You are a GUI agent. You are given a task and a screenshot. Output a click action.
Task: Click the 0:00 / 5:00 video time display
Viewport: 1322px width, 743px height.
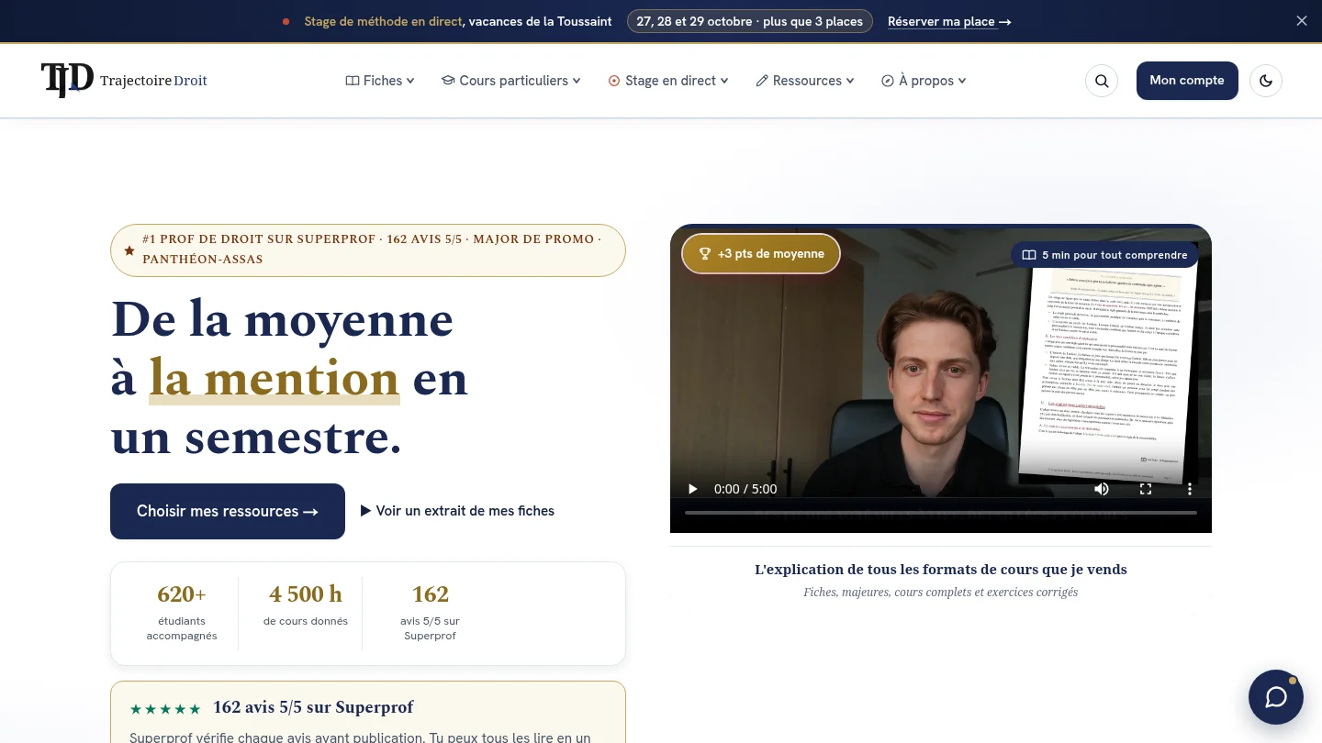[x=745, y=489]
